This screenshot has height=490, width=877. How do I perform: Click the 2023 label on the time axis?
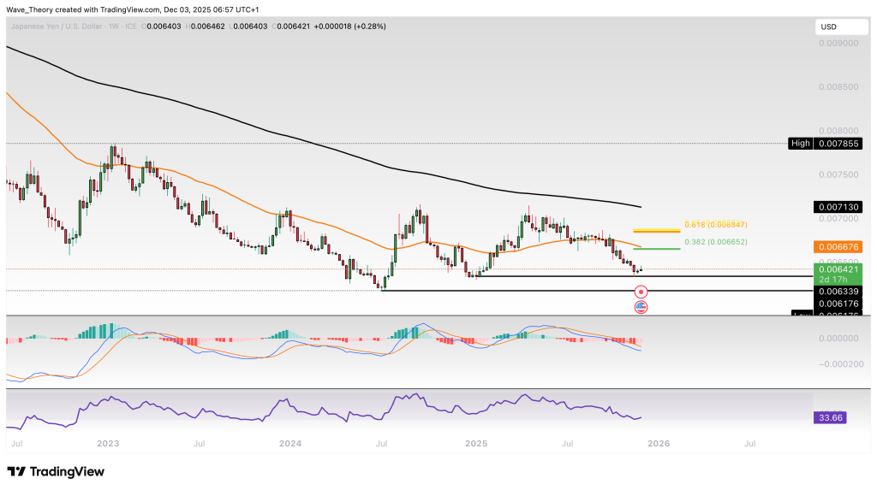click(x=107, y=445)
